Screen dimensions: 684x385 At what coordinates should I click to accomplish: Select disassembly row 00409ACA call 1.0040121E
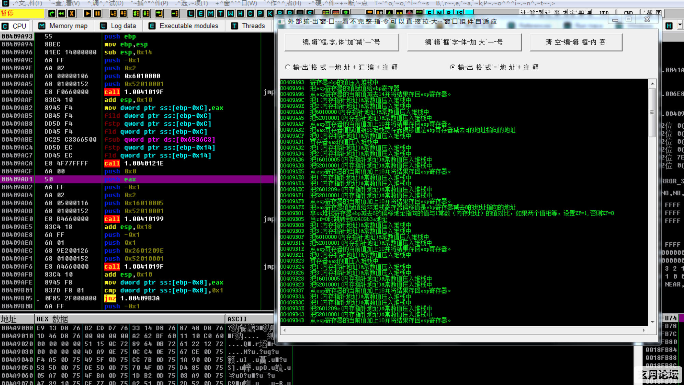tap(137, 163)
